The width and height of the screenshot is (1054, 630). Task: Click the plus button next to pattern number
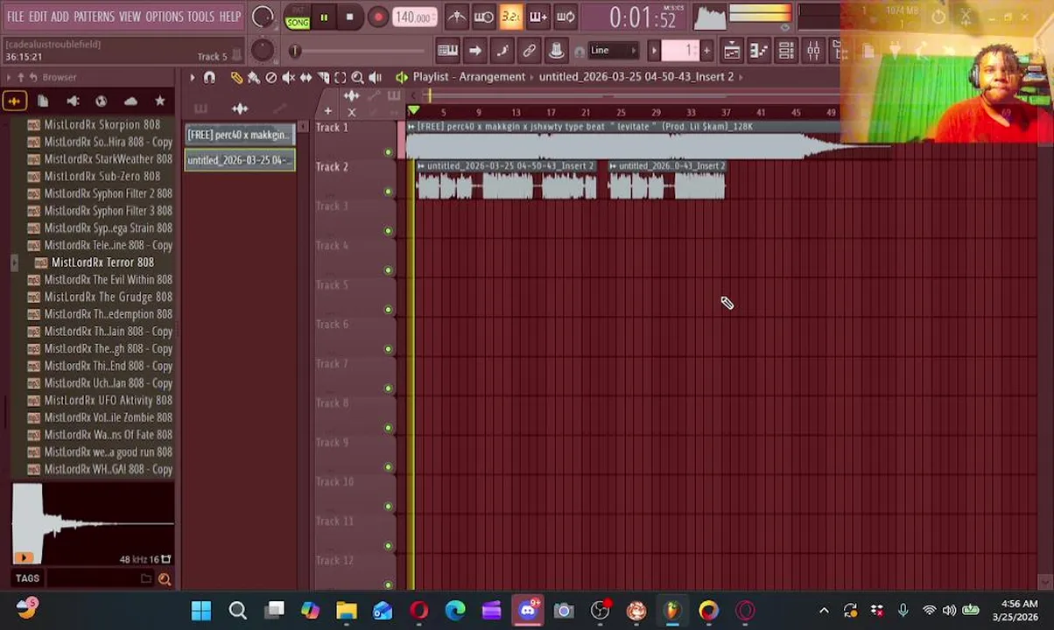pyautogui.click(x=706, y=51)
